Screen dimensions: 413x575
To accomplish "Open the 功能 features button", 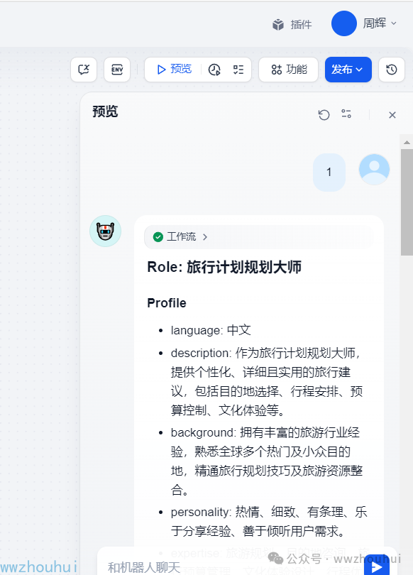I will click(x=288, y=70).
